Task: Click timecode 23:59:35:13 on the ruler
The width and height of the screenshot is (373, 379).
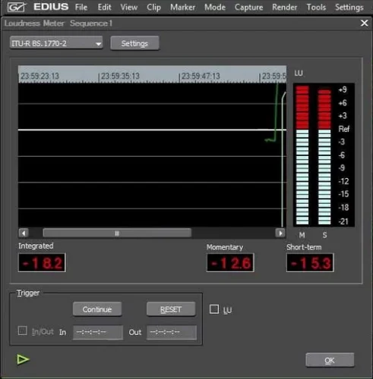Action: tap(120, 76)
